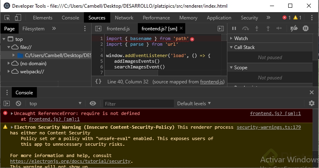The image size is (319, 168).
Task: Activate the inspect element picker
Action: point(7,18)
